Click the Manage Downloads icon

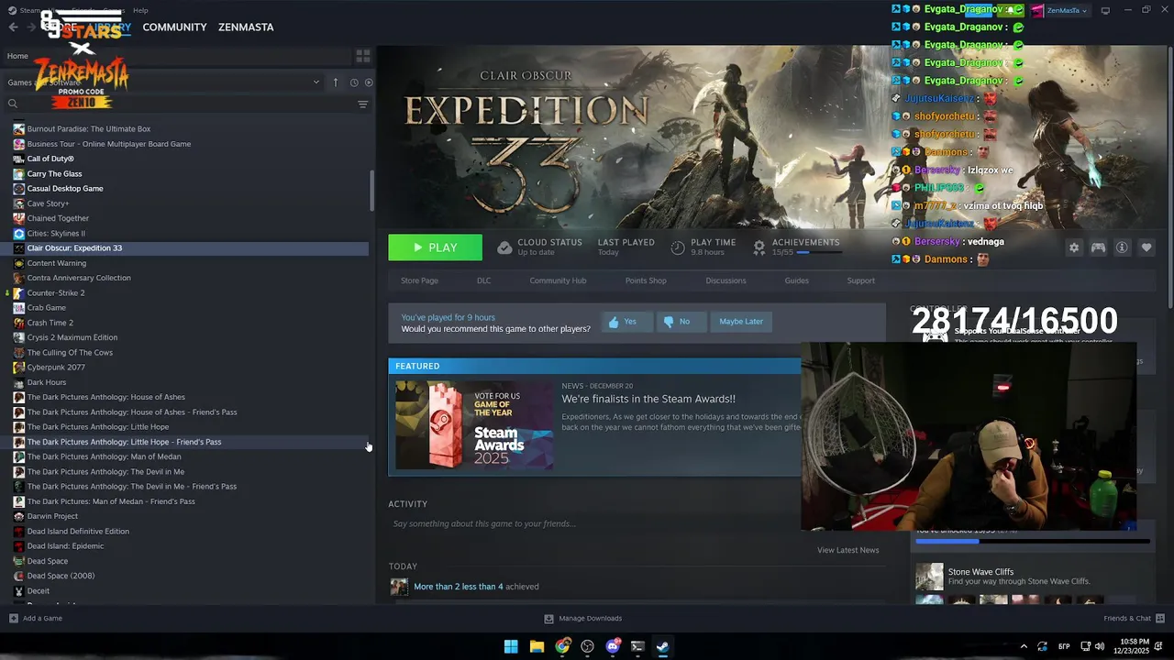[x=548, y=619]
